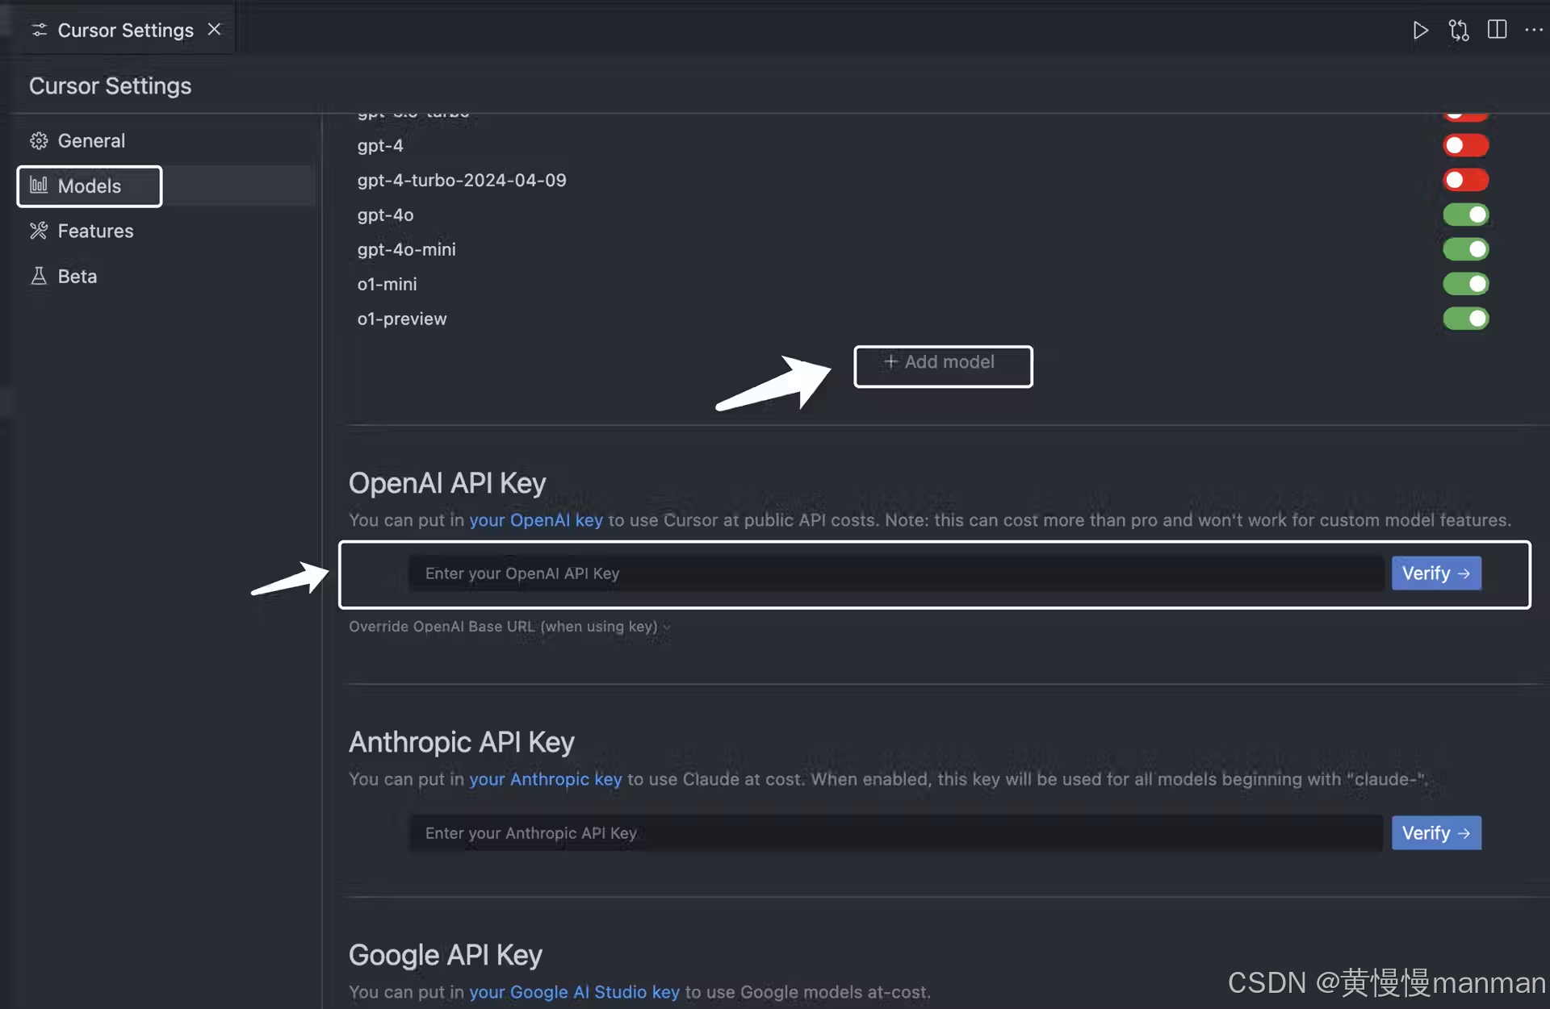
Task: Click the gpt-4o-mini model name
Action: [406, 249]
